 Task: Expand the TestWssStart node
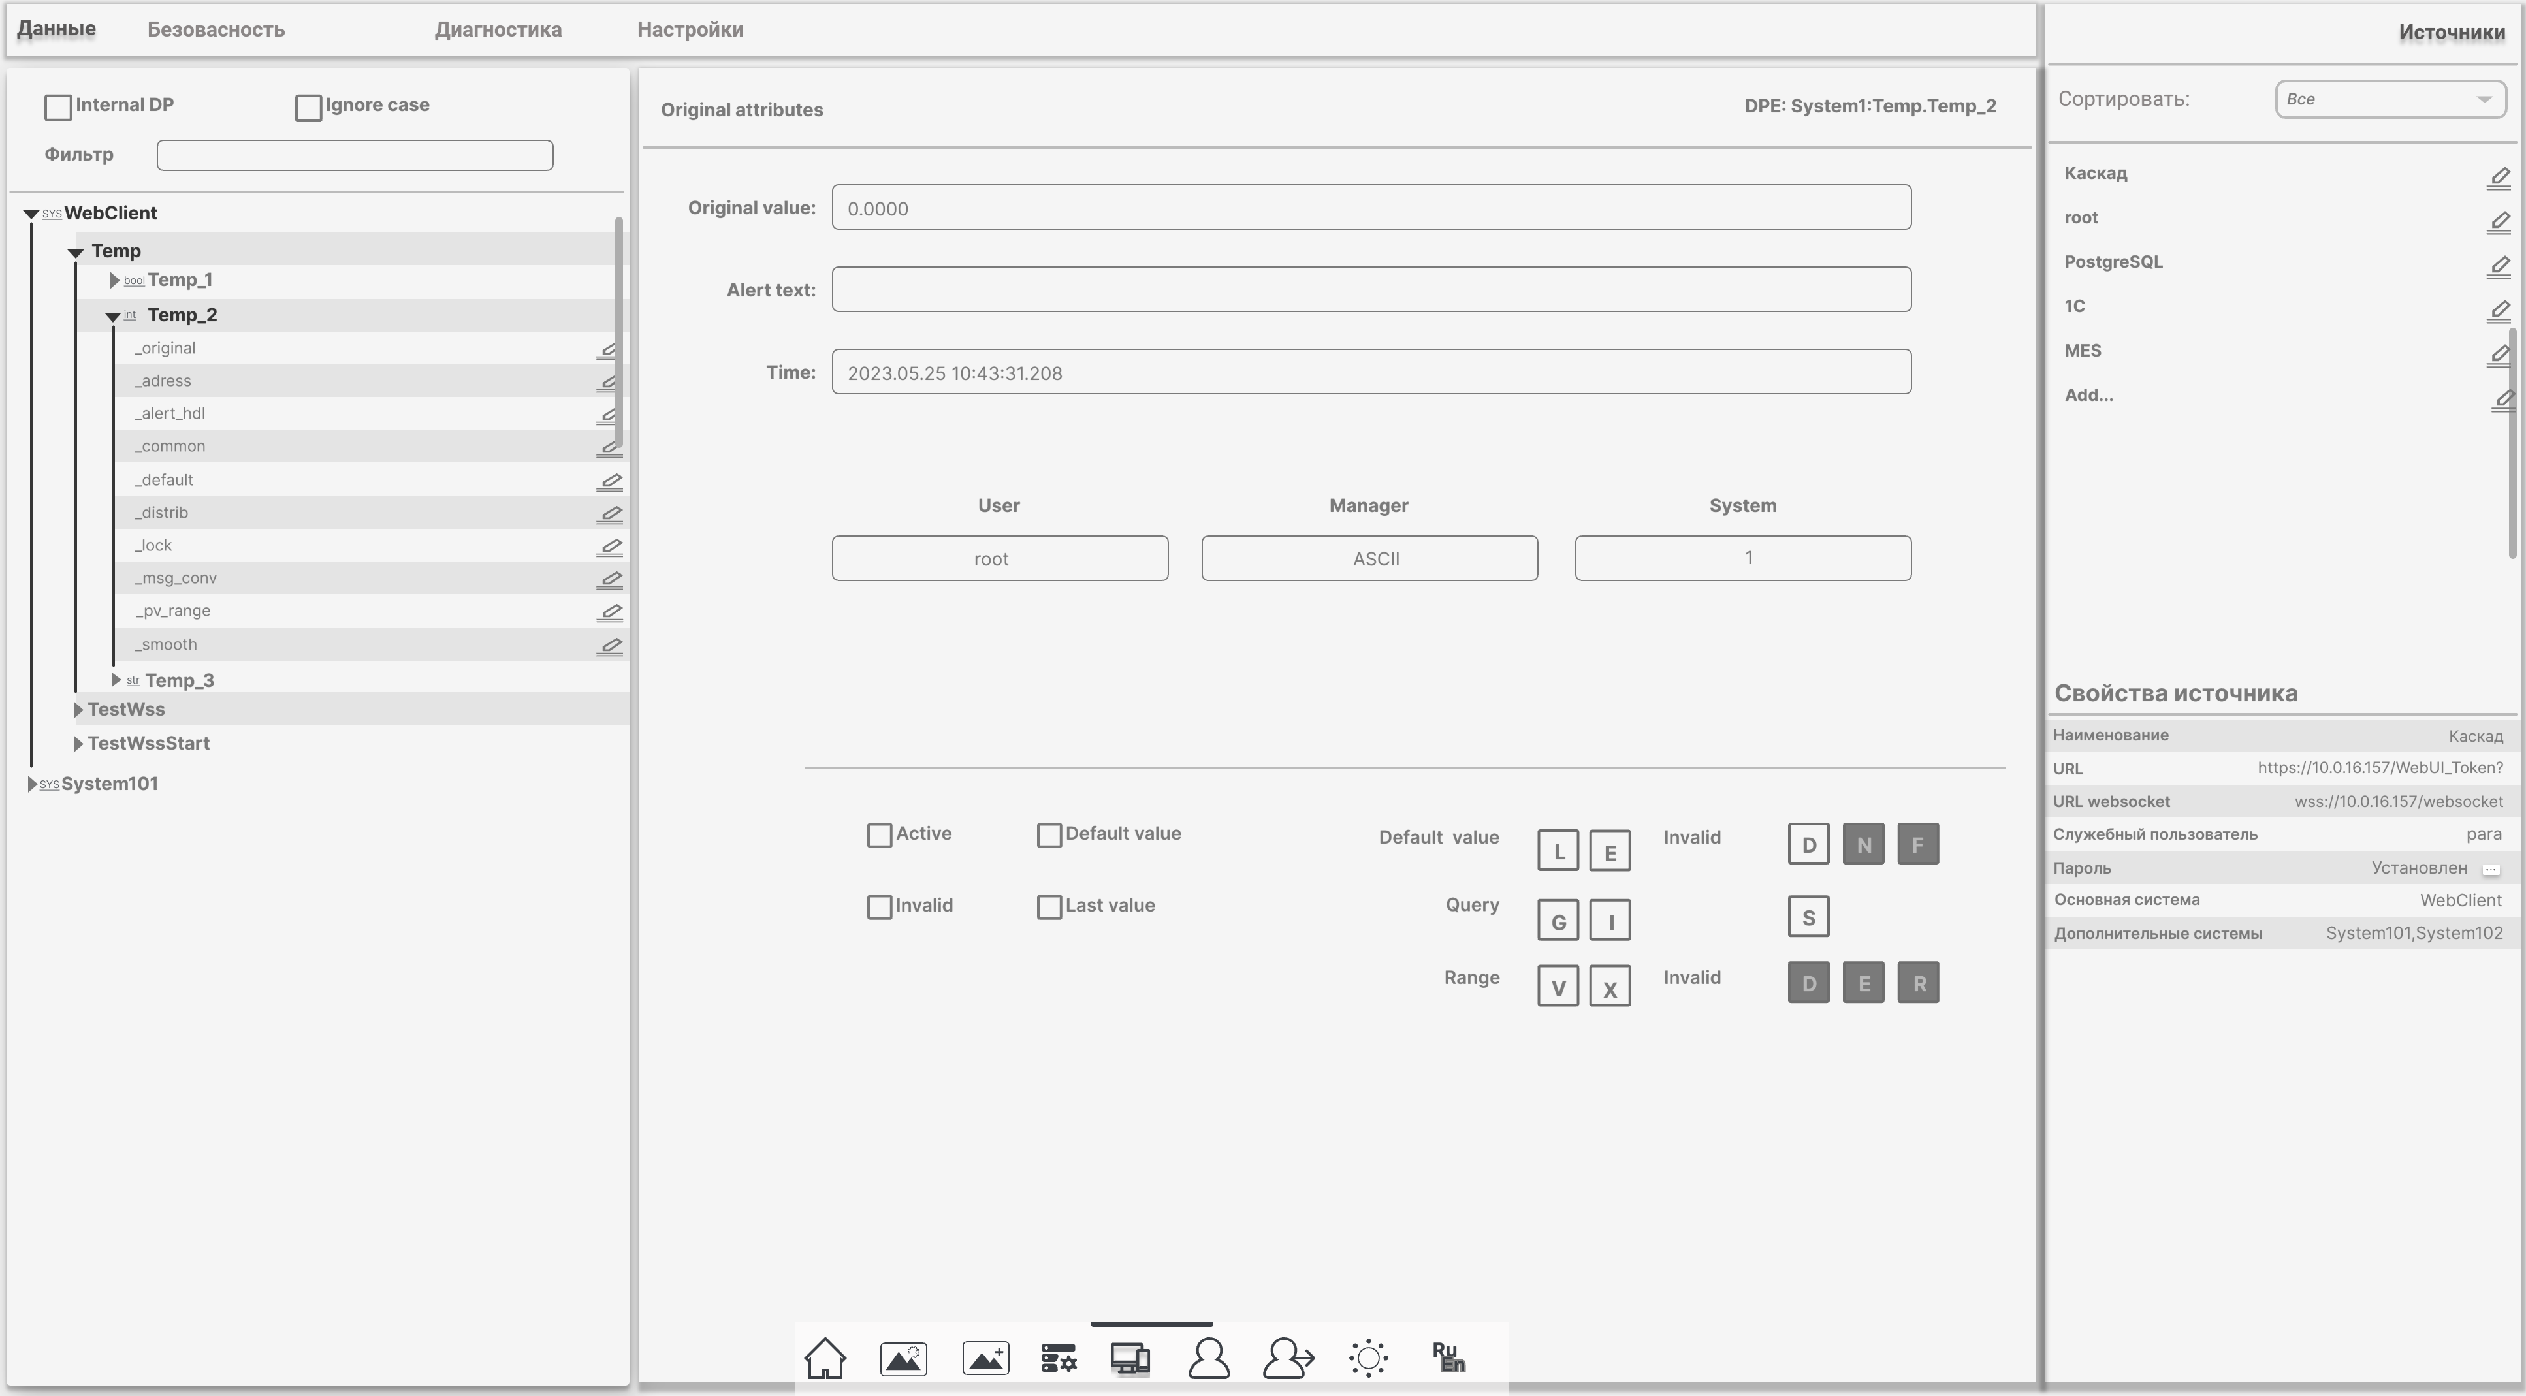click(x=78, y=743)
